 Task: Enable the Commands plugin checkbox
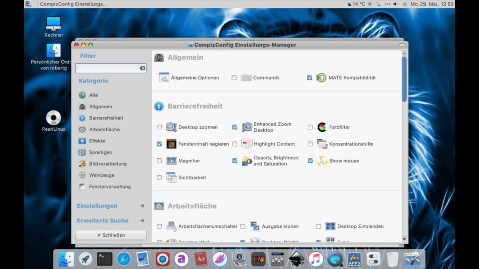pyautogui.click(x=234, y=78)
